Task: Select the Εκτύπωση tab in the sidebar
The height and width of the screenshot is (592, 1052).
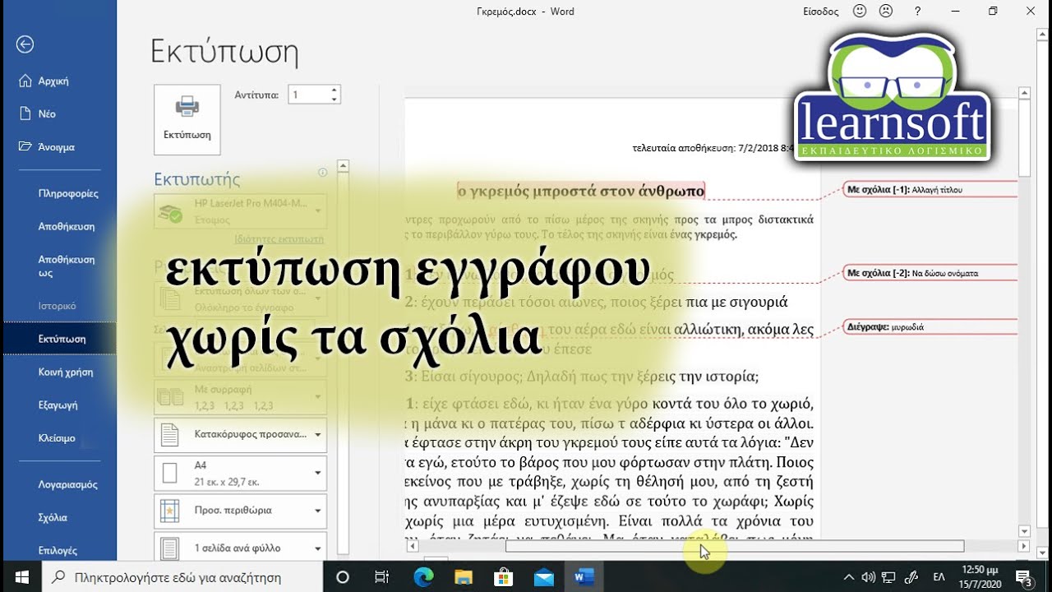Action: (58, 338)
